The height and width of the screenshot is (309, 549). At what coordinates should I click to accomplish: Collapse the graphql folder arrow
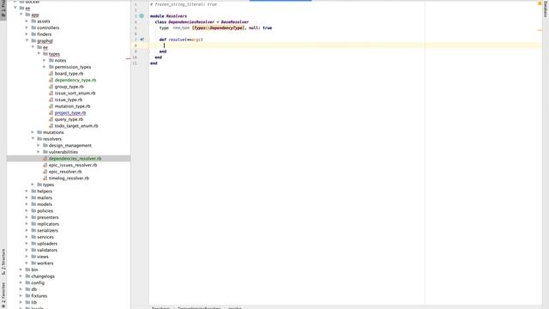27,40
